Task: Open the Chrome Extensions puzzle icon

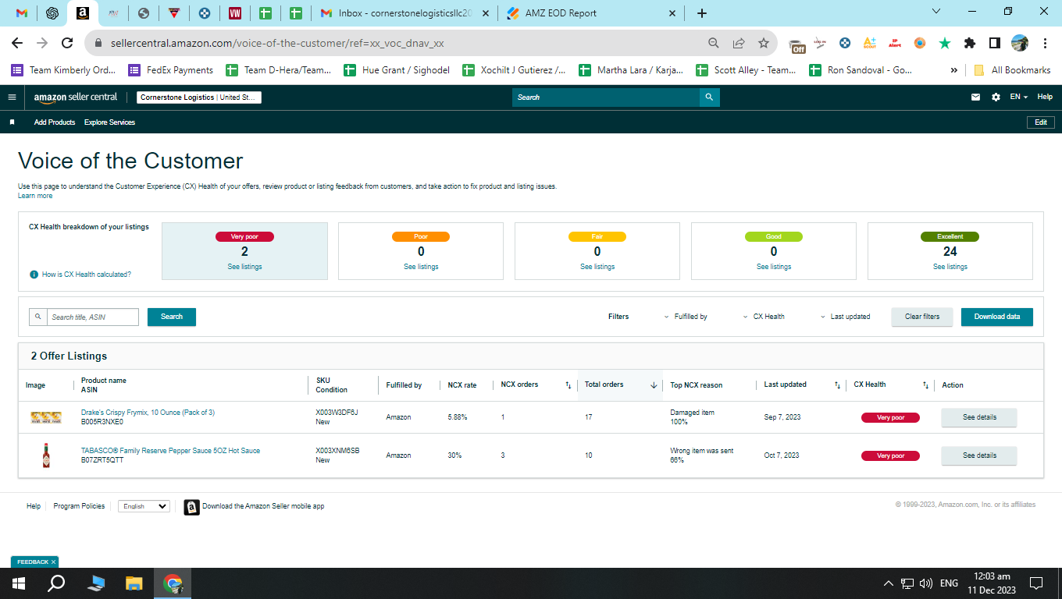Action: coord(970,43)
